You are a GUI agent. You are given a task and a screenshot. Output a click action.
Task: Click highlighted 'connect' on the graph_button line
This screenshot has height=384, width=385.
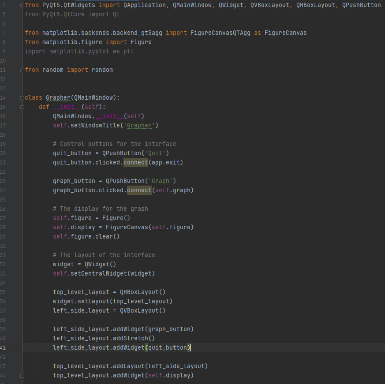pyautogui.click(x=139, y=190)
